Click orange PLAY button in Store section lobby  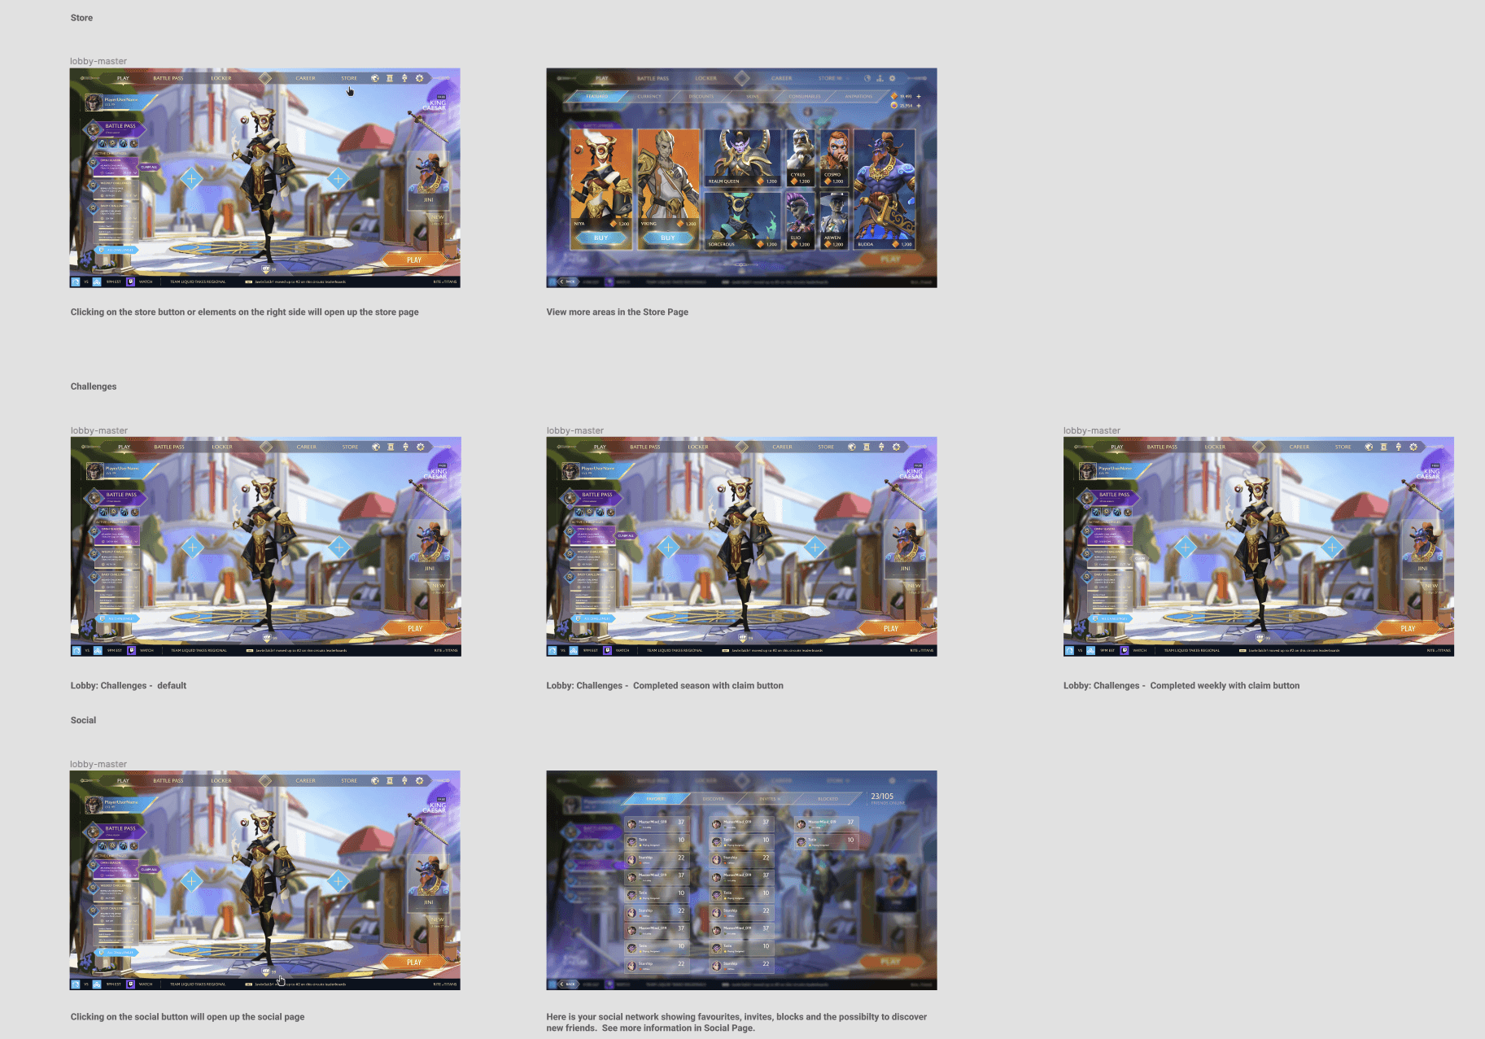point(414,260)
